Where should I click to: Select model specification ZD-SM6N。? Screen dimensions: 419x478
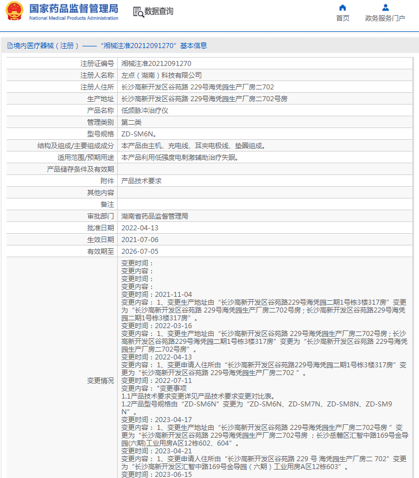tap(139, 134)
